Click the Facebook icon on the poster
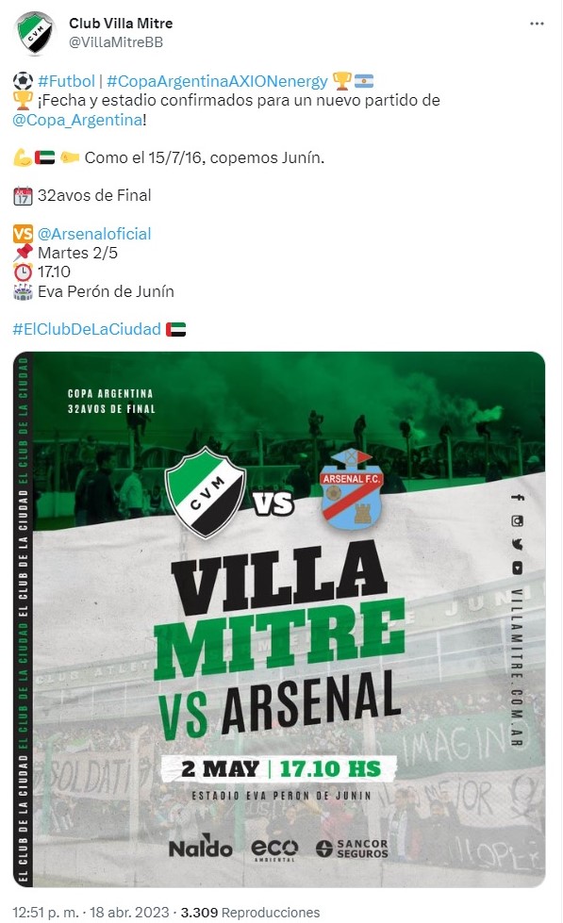 517,498
